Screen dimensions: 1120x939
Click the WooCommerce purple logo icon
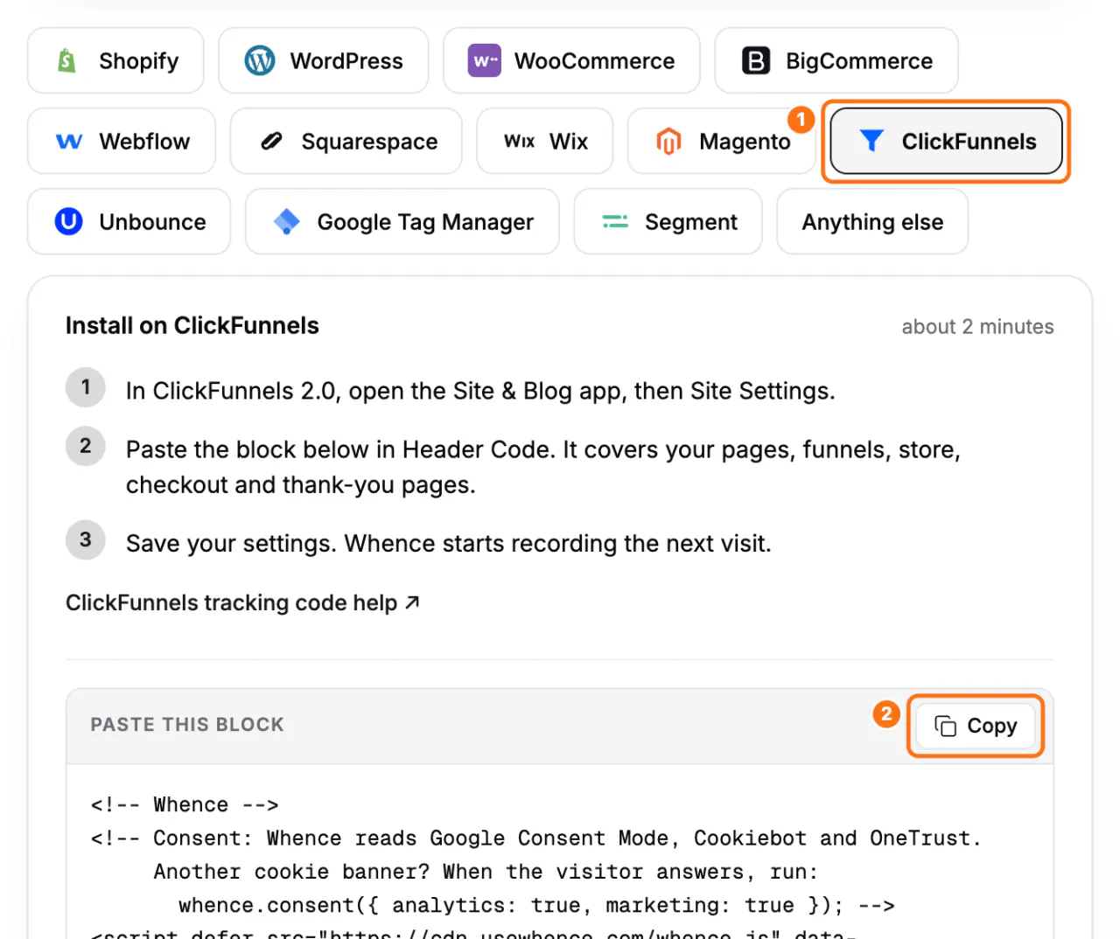pos(485,60)
